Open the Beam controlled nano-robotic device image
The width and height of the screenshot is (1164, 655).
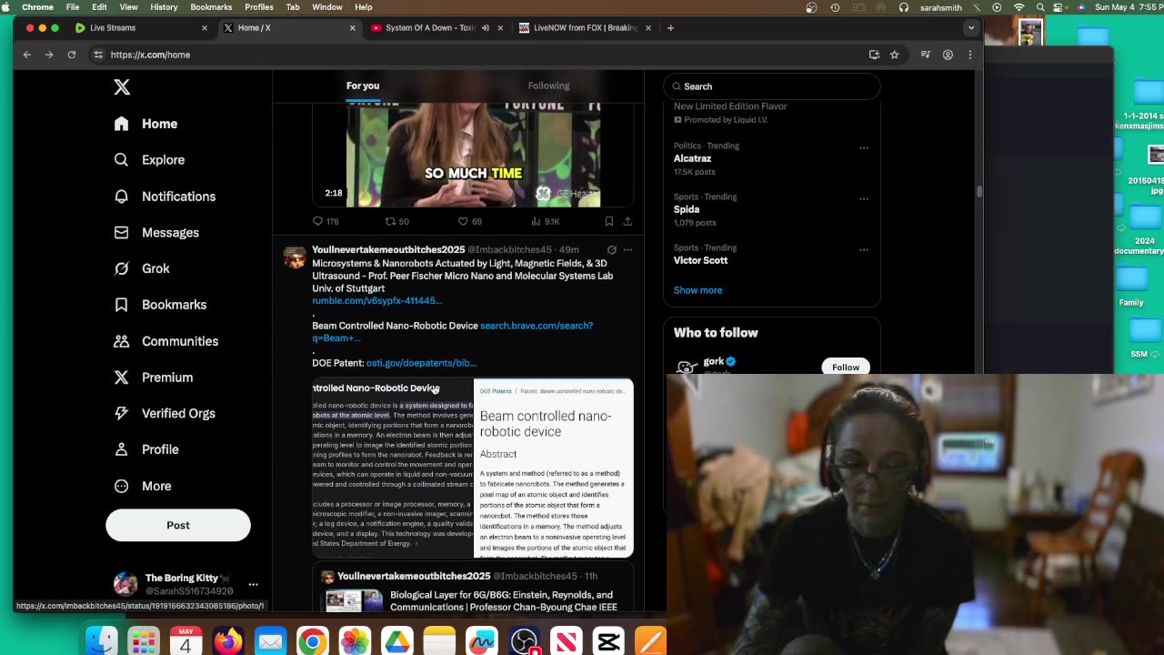pos(553,468)
